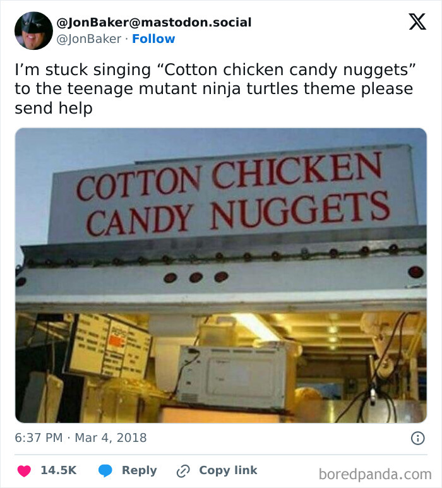Viewport: 442px width, 488px height.
Task: Open the info circle icon
Action: [417, 437]
